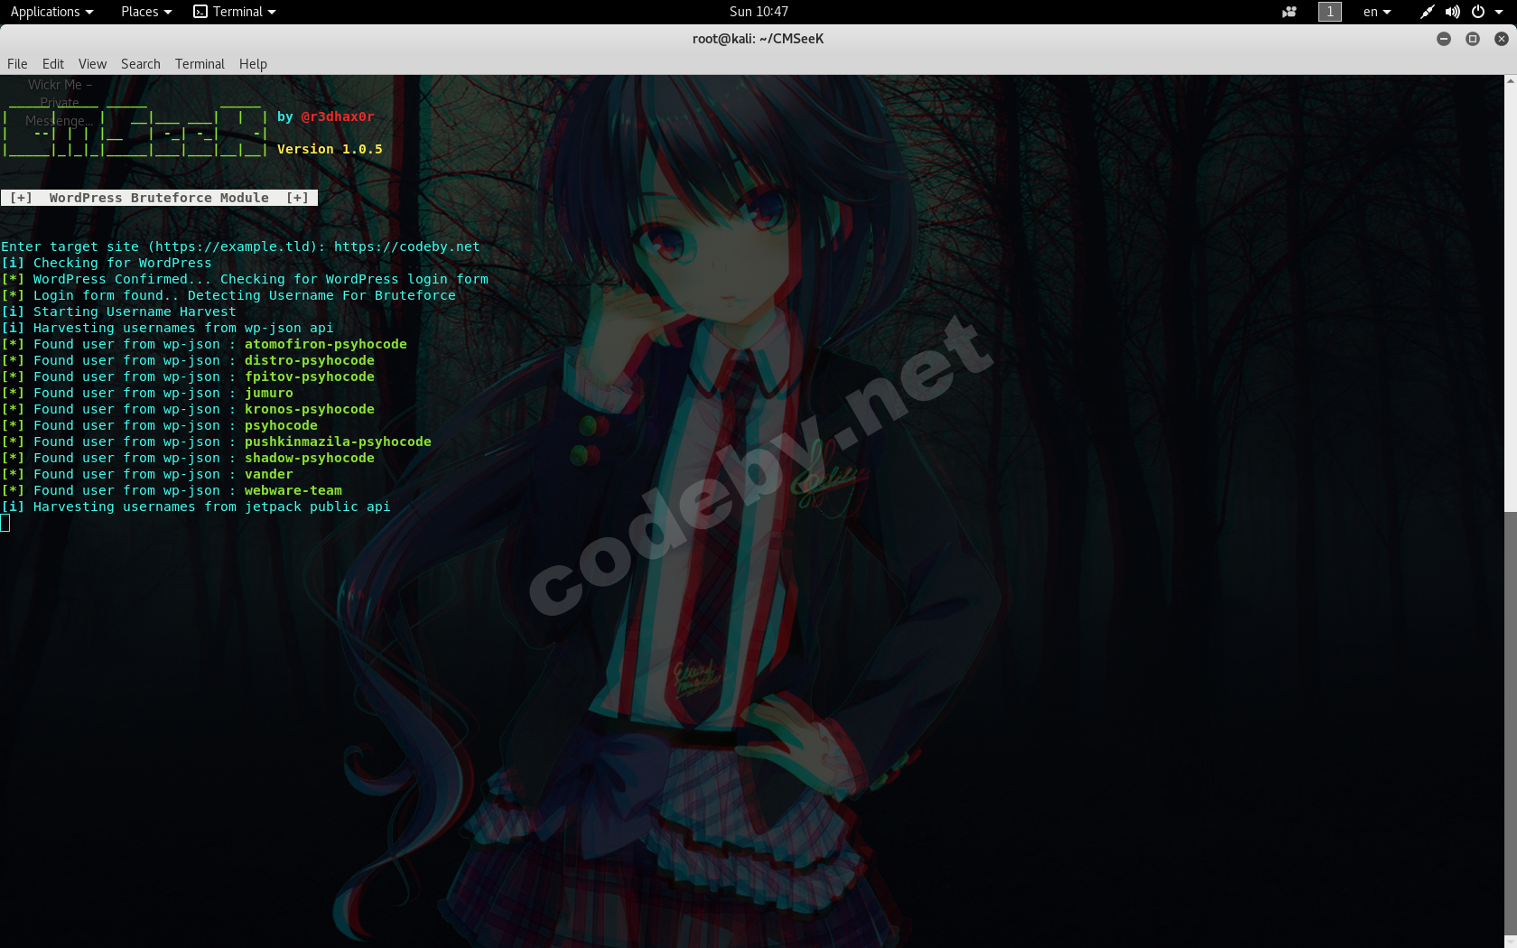Click the entered URL 'https://codeby.net'
This screenshot has width=1517, height=948.
coord(407,246)
